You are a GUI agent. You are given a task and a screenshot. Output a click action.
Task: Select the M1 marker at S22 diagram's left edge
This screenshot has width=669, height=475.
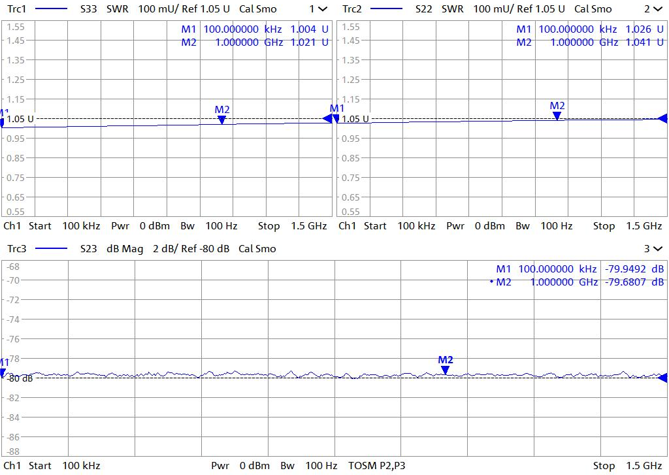coord(337,118)
